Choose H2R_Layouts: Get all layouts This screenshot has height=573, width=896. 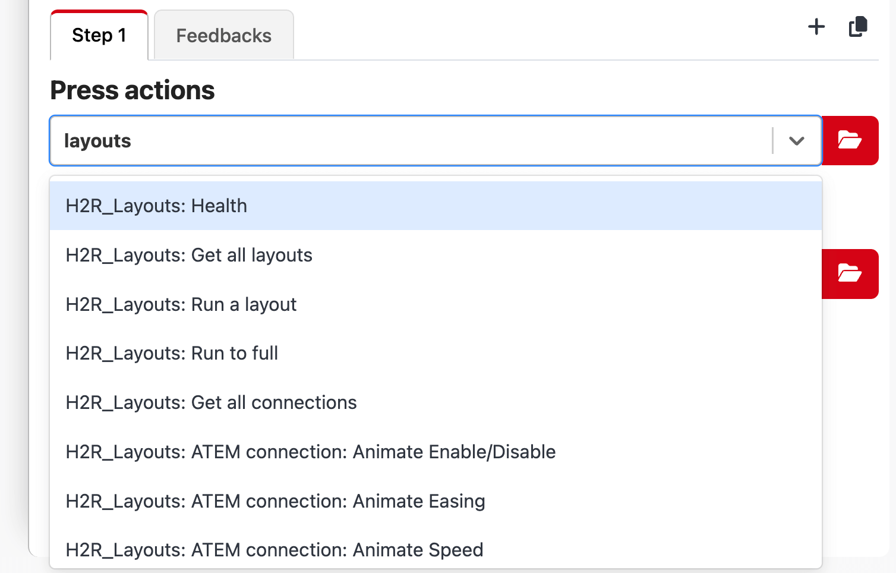coord(436,255)
